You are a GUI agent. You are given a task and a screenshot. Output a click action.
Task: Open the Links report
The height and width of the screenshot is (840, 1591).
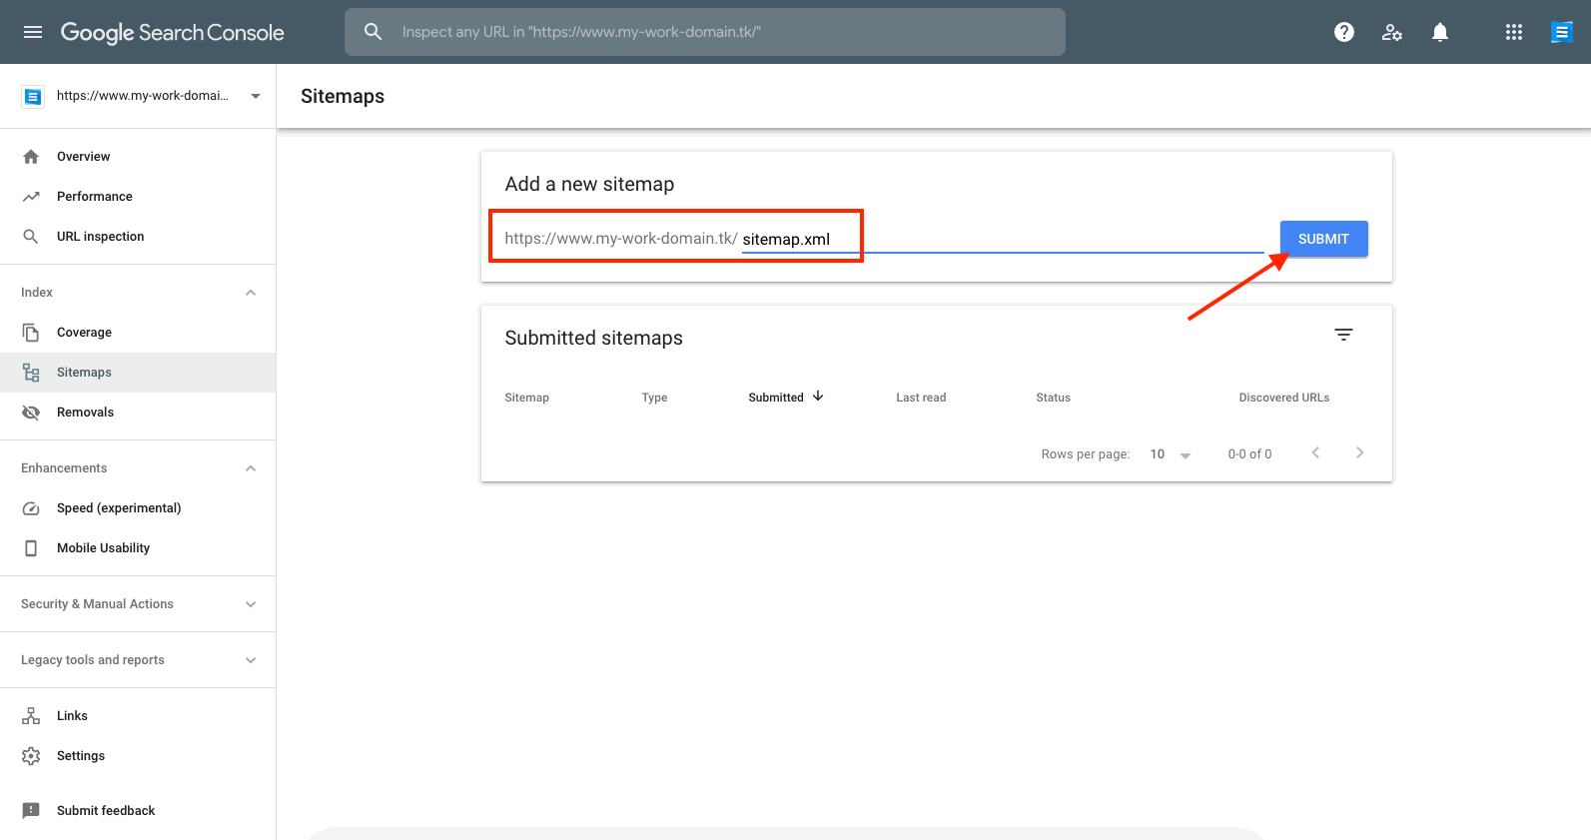138,716
